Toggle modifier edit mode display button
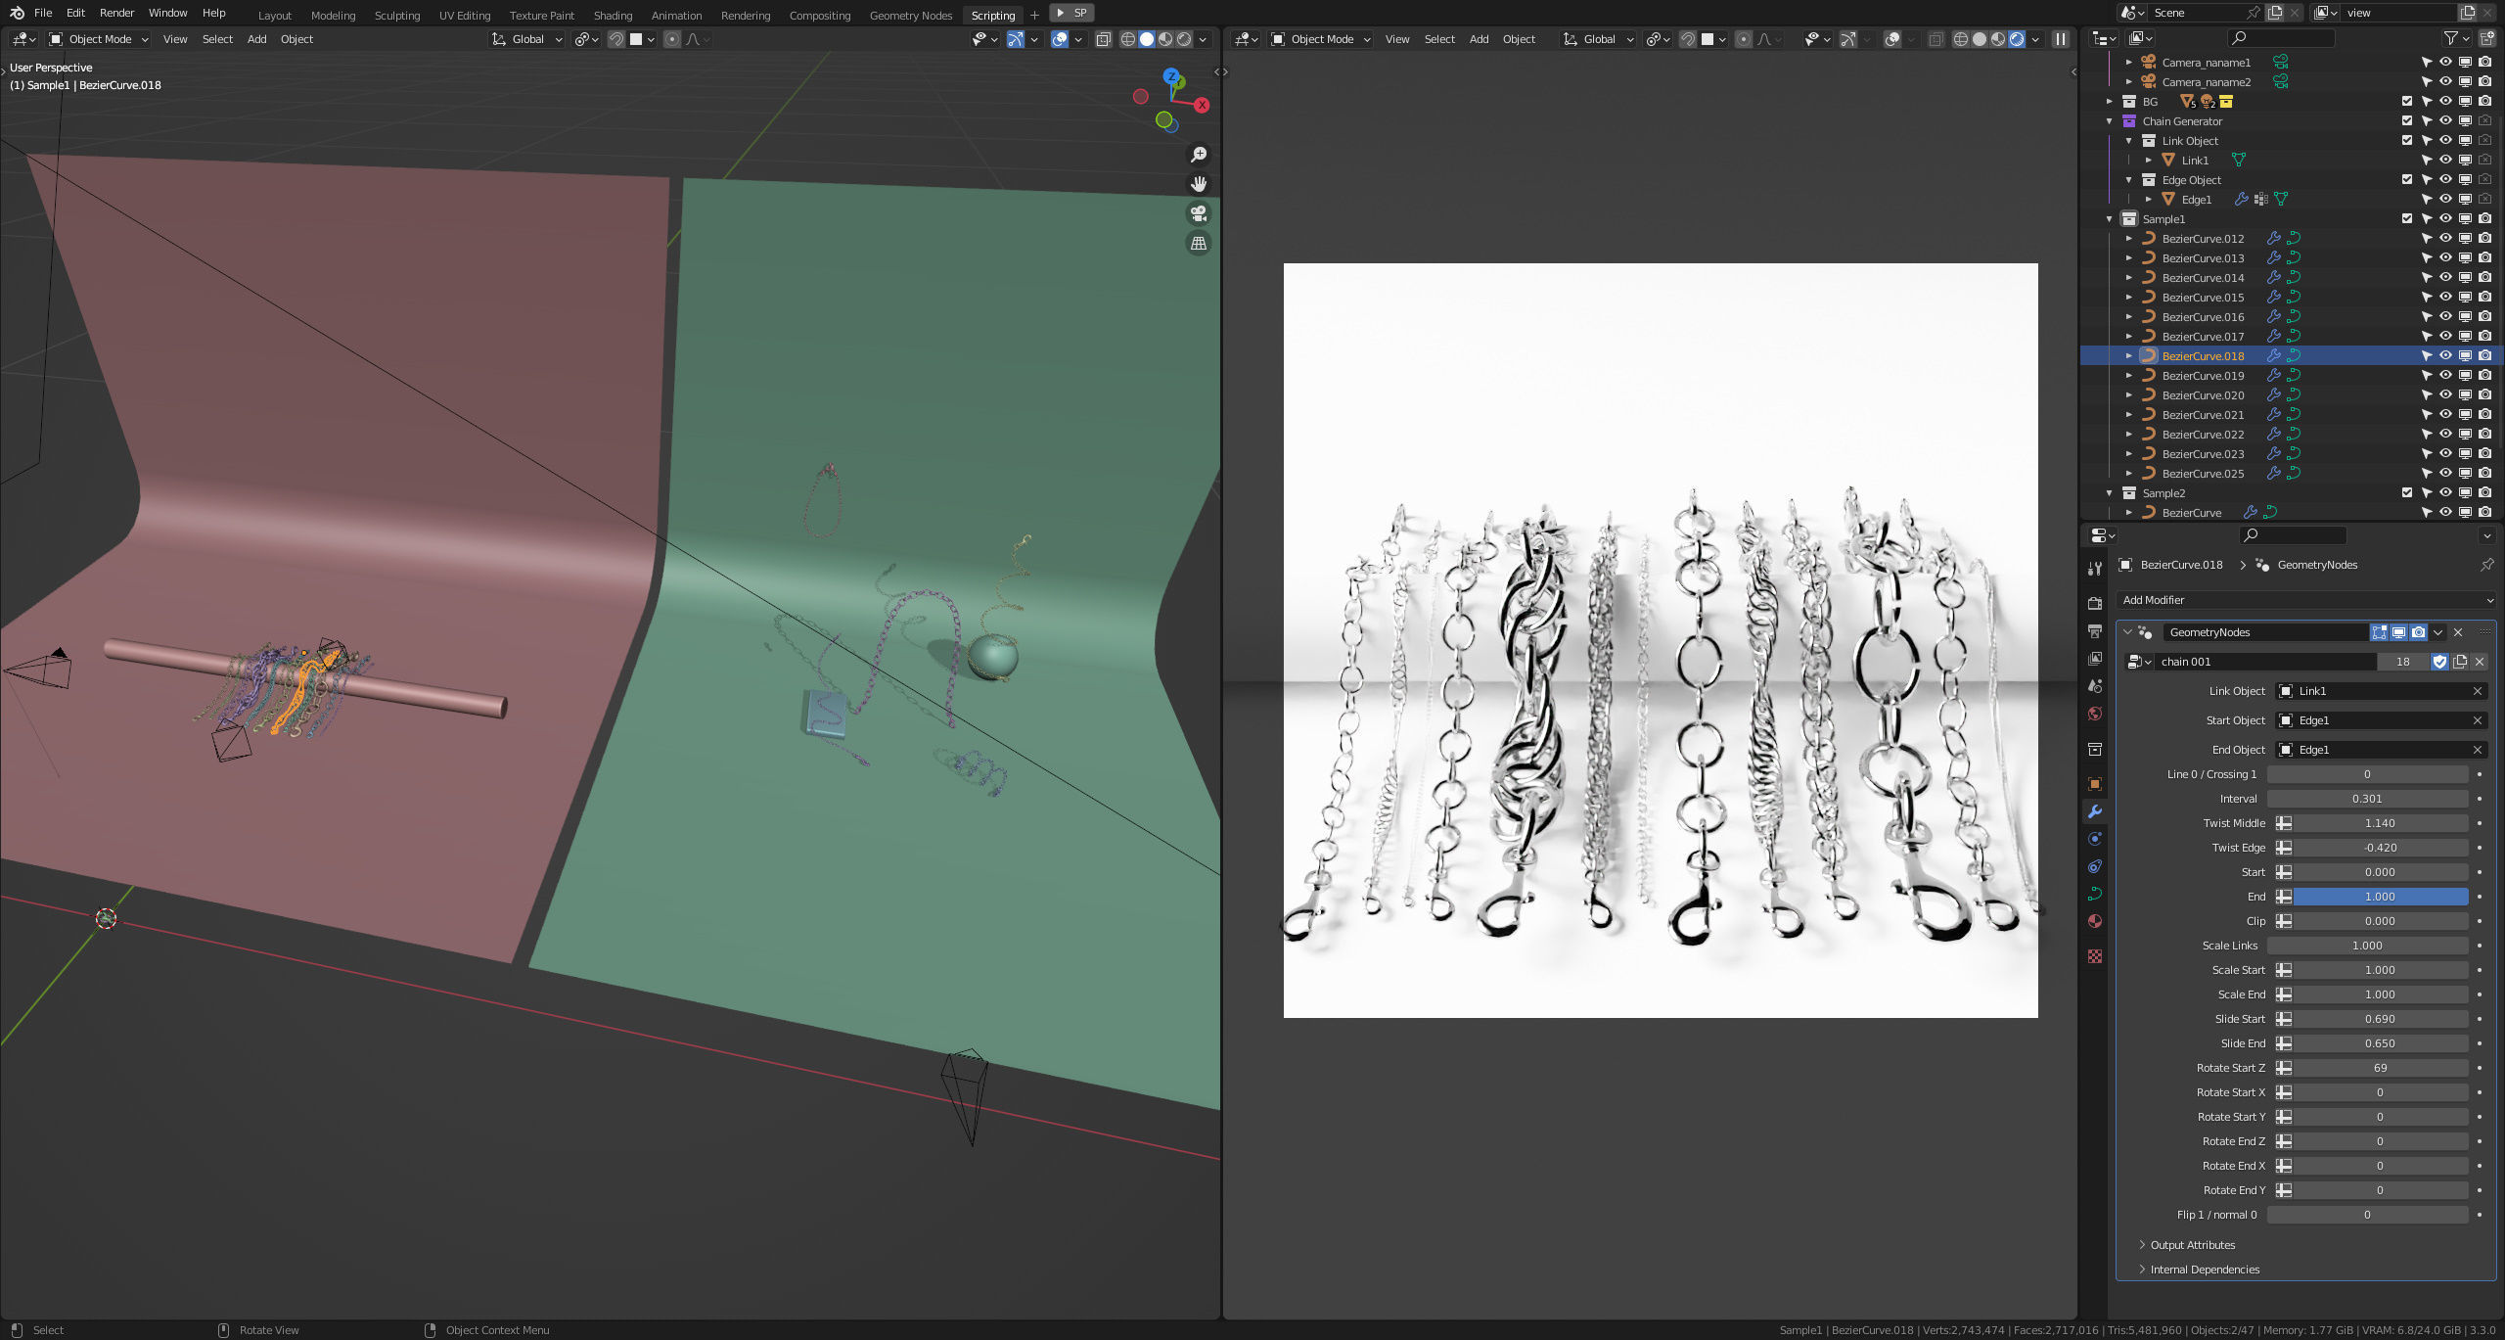 click(2379, 632)
